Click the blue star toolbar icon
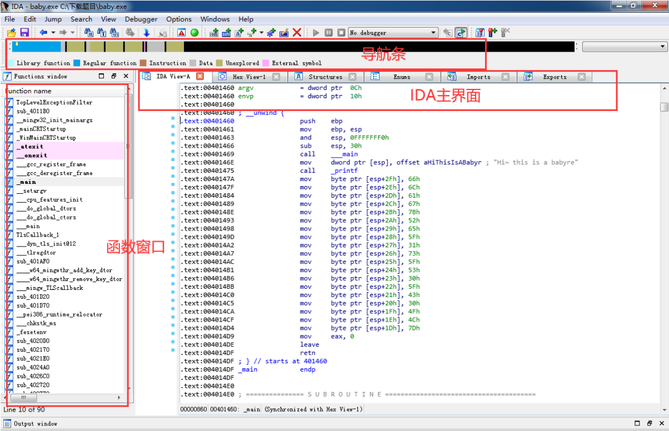This screenshot has width=669, height=431. pyautogui.click(x=271, y=33)
